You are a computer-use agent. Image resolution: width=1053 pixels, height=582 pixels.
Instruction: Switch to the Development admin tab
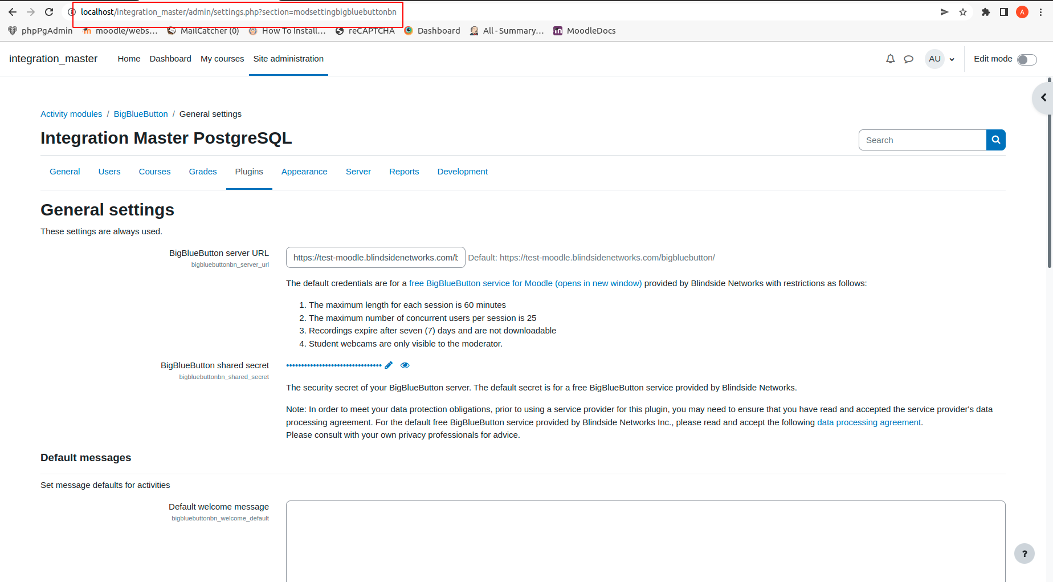[x=463, y=172]
